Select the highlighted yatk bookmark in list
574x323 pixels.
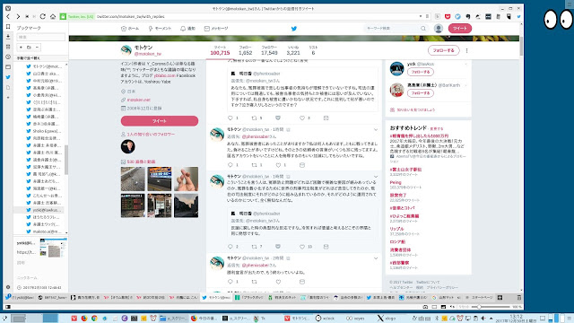coord(39,210)
